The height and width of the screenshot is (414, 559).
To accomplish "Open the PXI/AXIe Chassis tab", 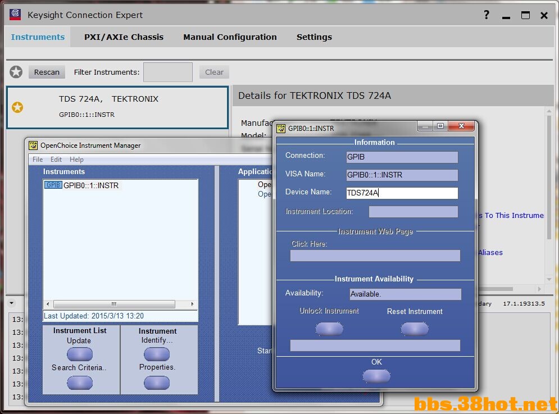I will (x=124, y=37).
